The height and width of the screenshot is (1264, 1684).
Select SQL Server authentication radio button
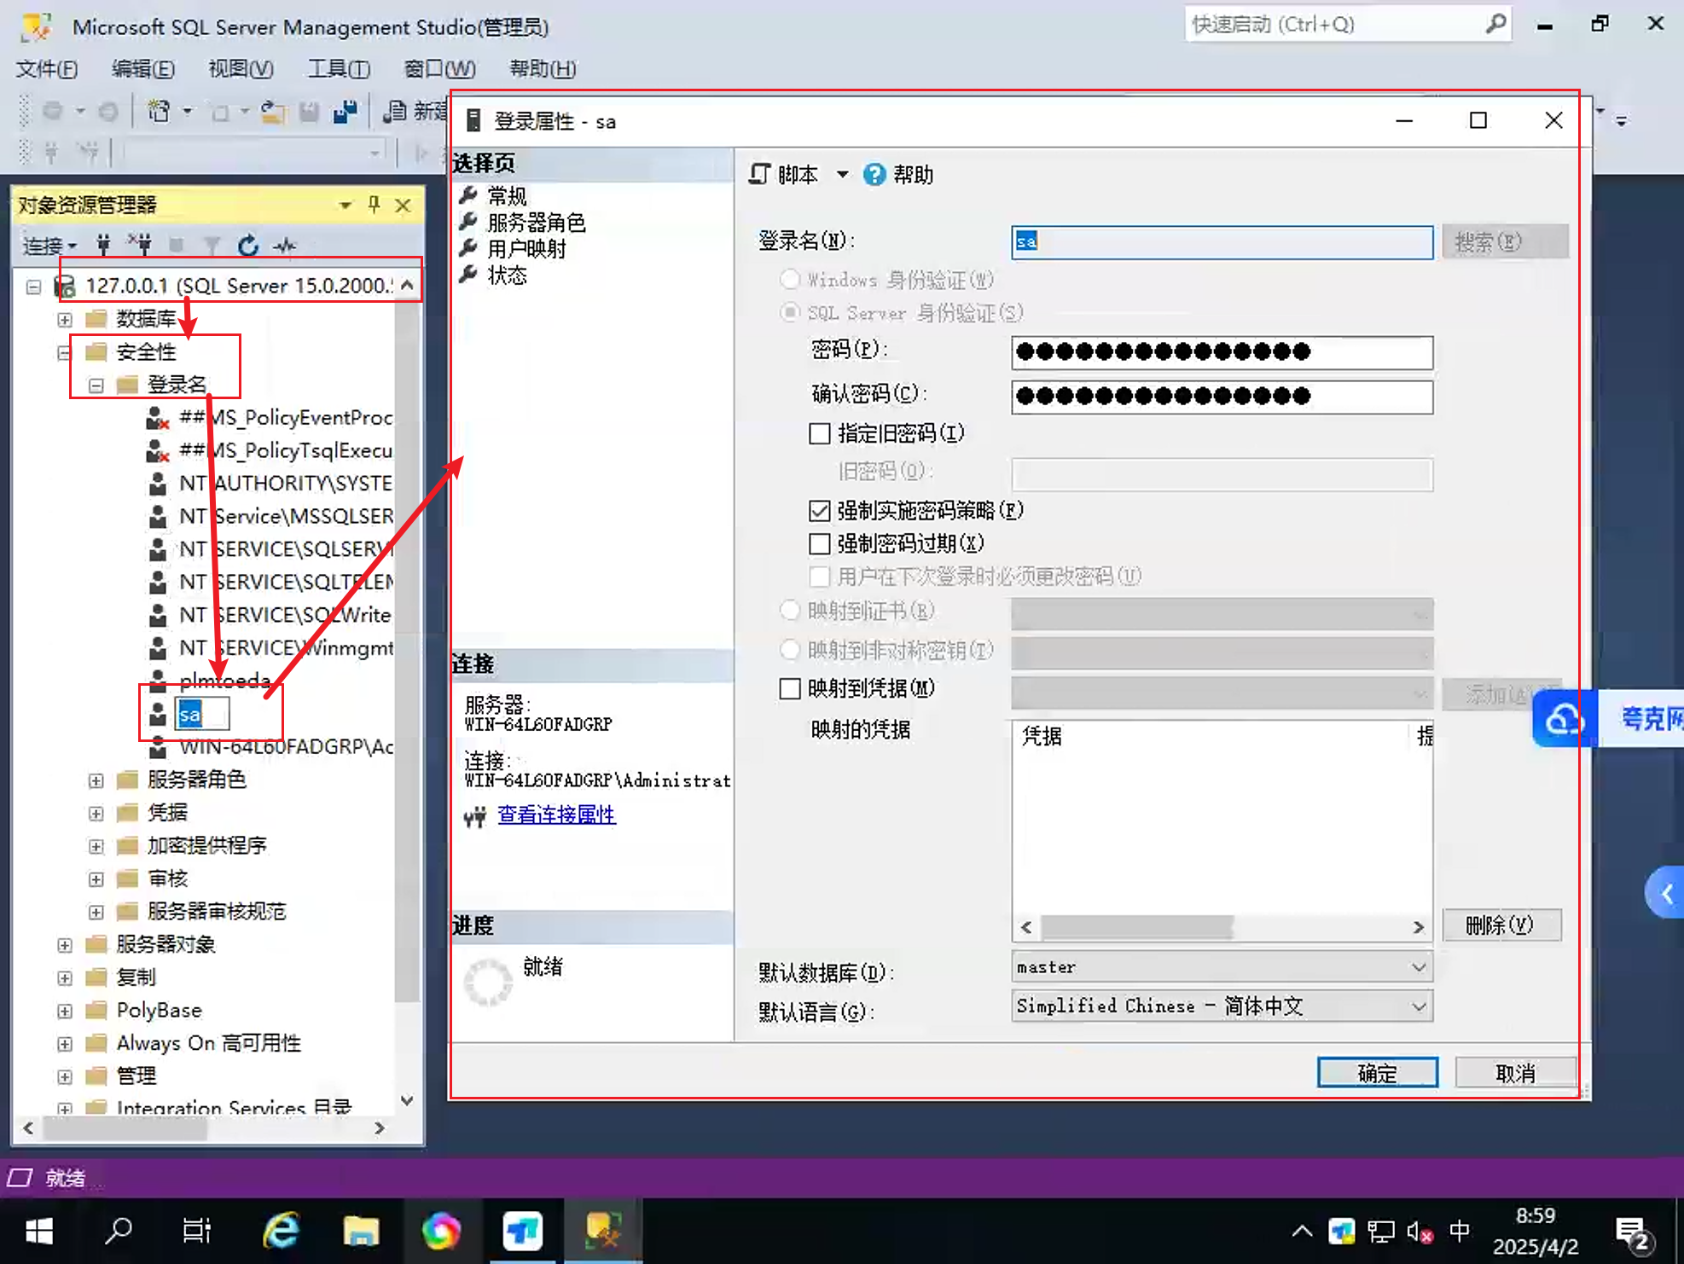point(790,312)
